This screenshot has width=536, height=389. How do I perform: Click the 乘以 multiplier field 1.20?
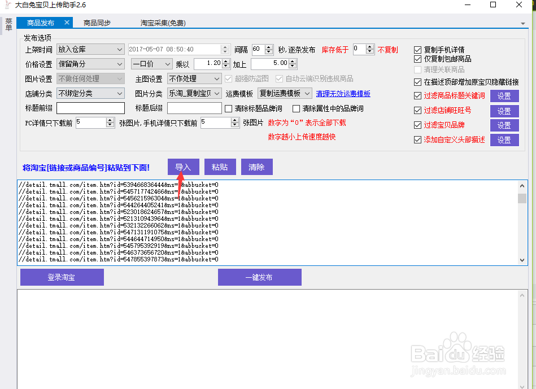212,64
